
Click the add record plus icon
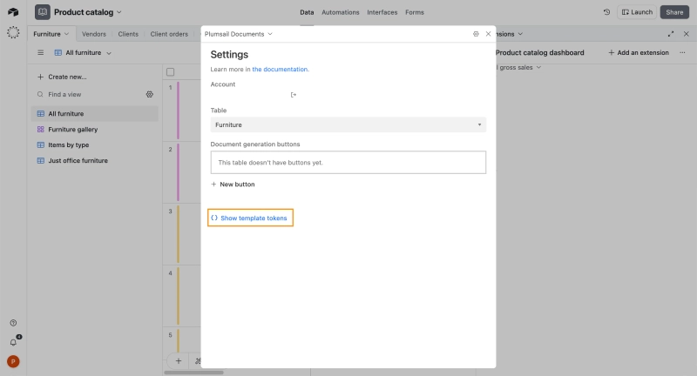179,361
